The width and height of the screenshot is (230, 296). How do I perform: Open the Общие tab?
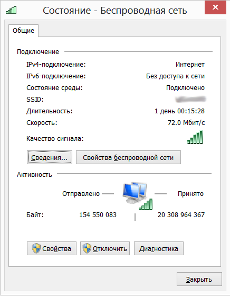pos(24,30)
